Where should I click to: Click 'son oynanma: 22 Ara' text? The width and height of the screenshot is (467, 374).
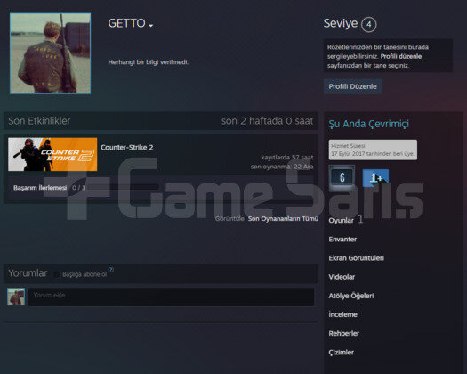coord(282,167)
